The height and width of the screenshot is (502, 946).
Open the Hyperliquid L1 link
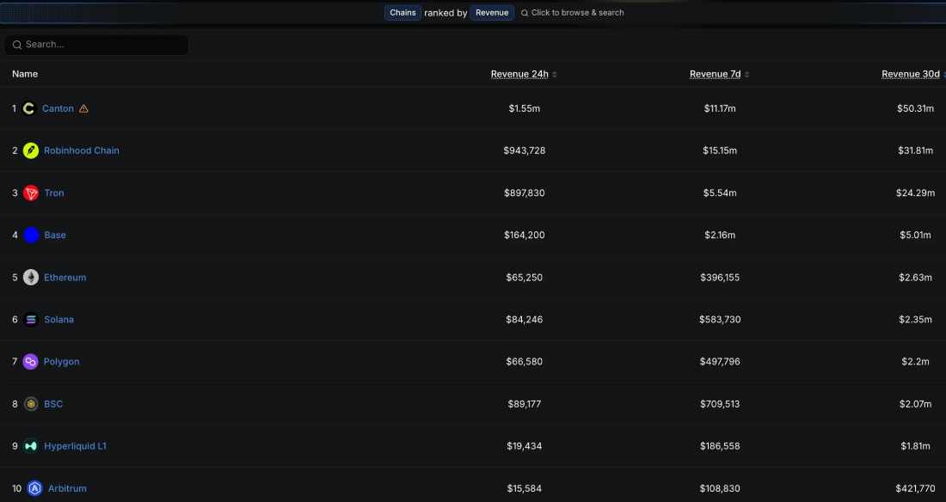point(76,446)
